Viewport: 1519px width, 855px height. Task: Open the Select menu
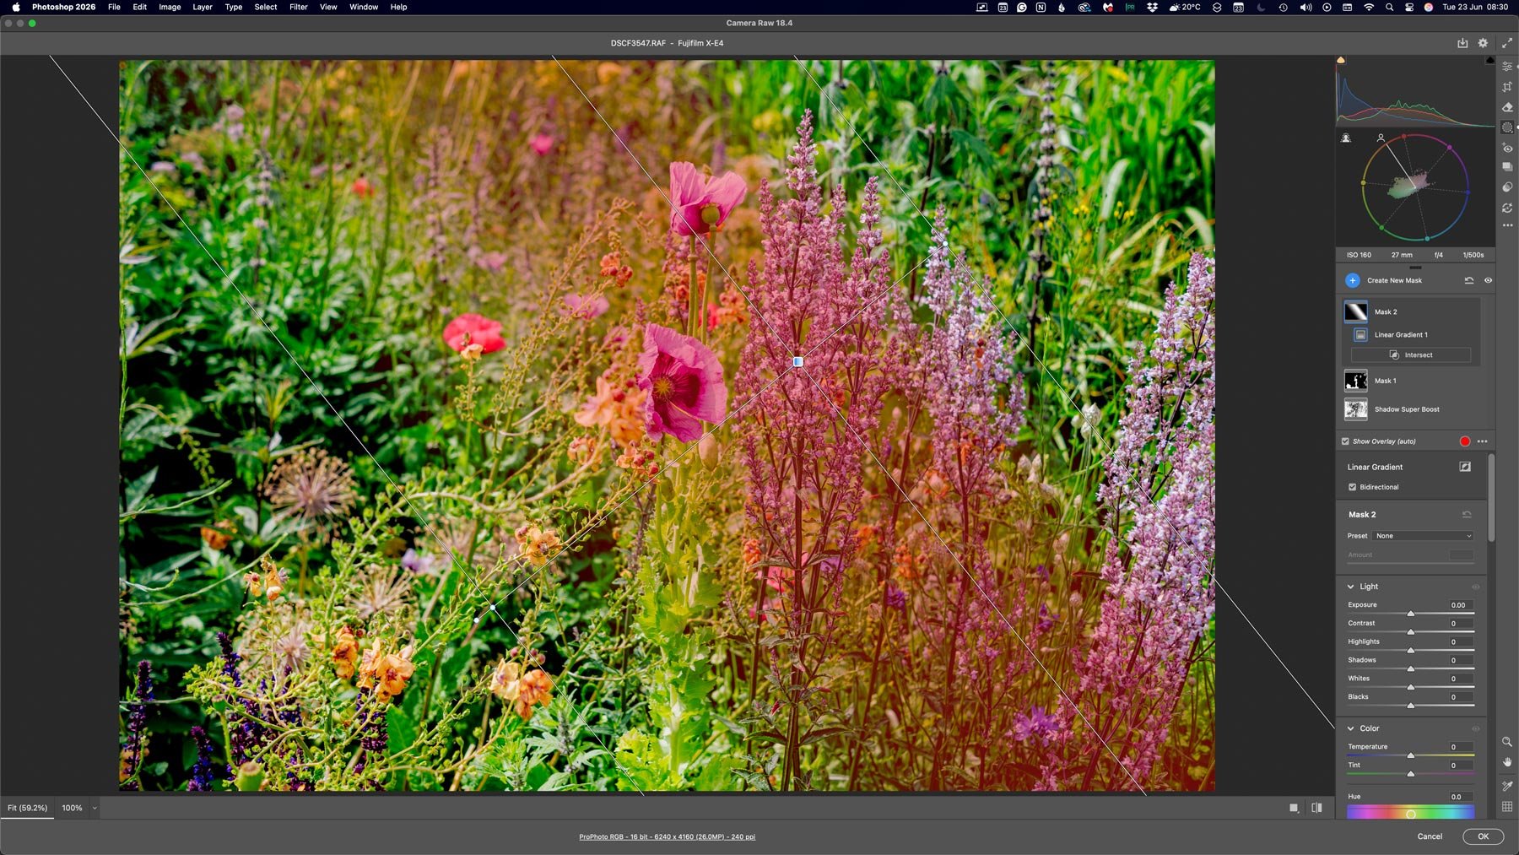tap(266, 7)
